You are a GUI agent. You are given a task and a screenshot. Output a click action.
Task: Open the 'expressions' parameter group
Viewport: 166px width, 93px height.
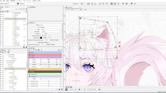tap(45, 74)
